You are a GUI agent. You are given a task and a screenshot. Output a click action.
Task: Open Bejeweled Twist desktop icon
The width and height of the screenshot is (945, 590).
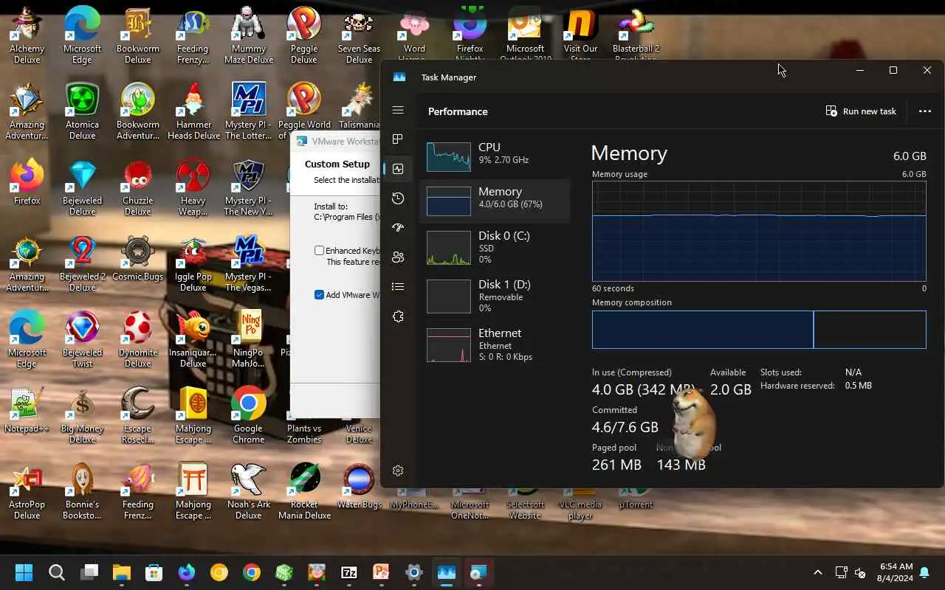click(x=82, y=340)
